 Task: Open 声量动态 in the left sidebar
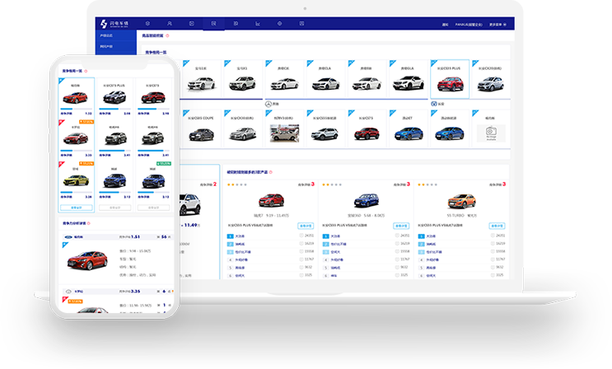106,36
